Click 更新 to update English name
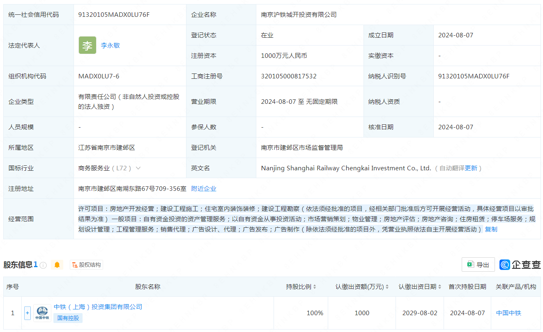Image resolution: width=543 pixels, height=332 pixels. point(471,168)
